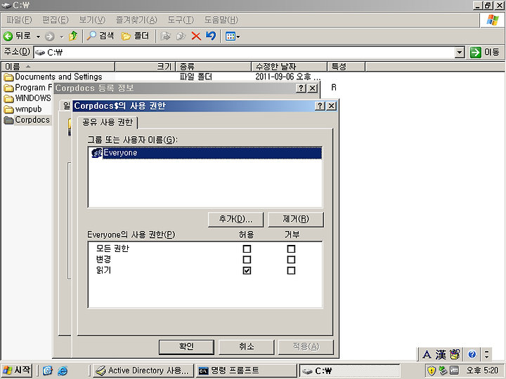Uncheck 허용 for 읽기
506x379 pixels.
(247, 270)
